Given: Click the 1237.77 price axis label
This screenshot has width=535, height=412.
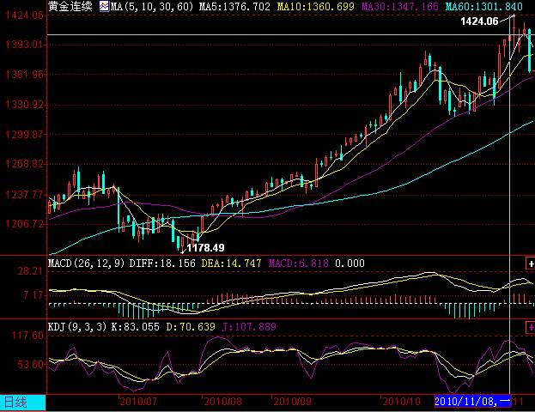Looking at the screenshot, I should (25, 194).
